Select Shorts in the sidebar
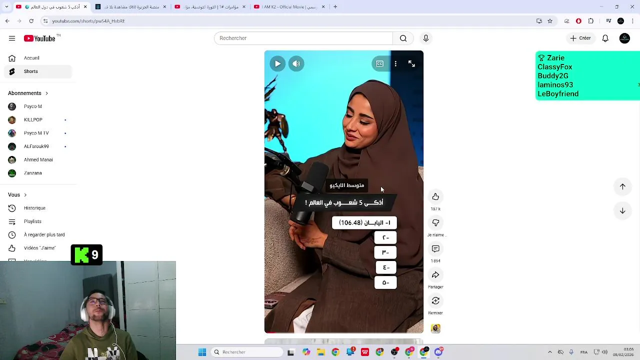 pos(38,71)
